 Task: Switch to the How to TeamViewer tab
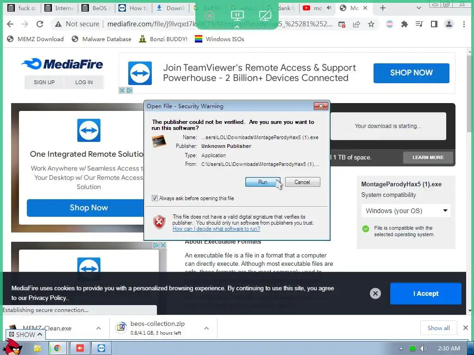[133, 8]
